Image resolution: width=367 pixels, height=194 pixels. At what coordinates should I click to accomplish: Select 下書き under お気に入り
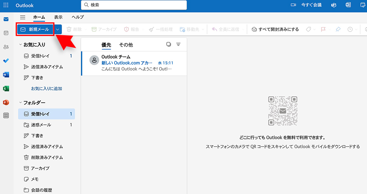47,78
